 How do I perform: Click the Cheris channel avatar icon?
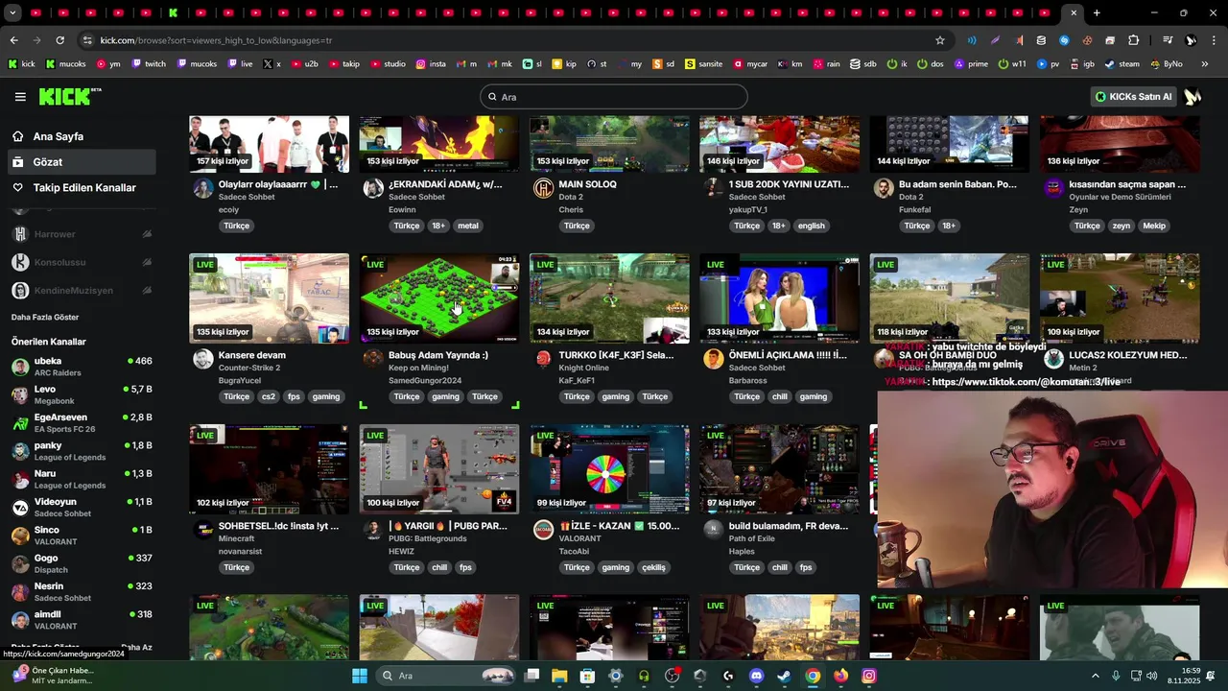coord(543,188)
